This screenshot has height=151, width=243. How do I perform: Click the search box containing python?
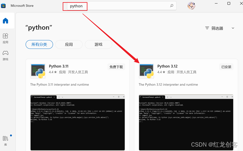click(122, 6)
